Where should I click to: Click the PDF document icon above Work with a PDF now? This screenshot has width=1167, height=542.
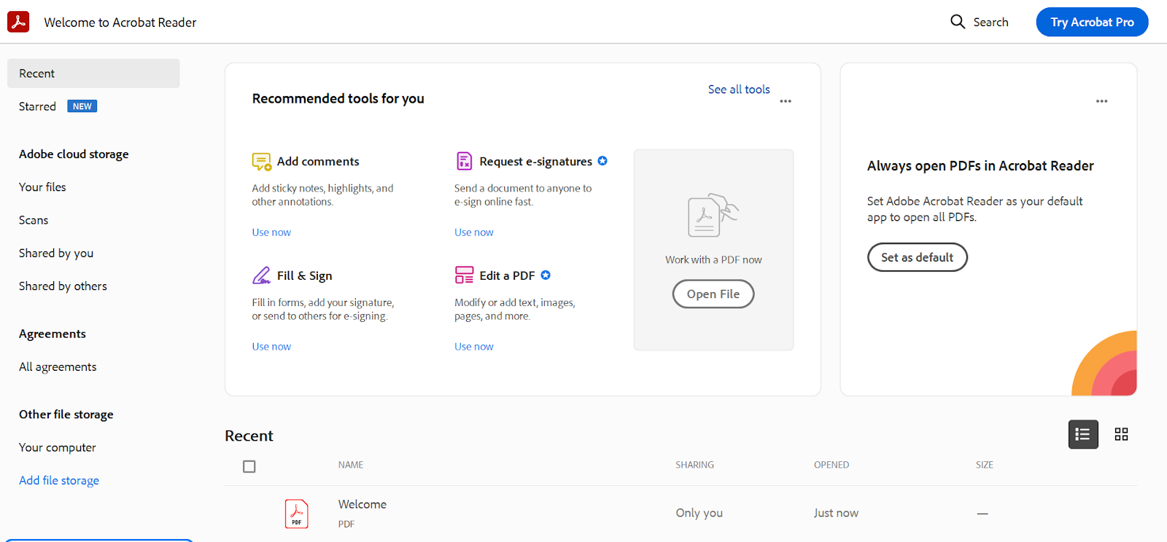713,216
